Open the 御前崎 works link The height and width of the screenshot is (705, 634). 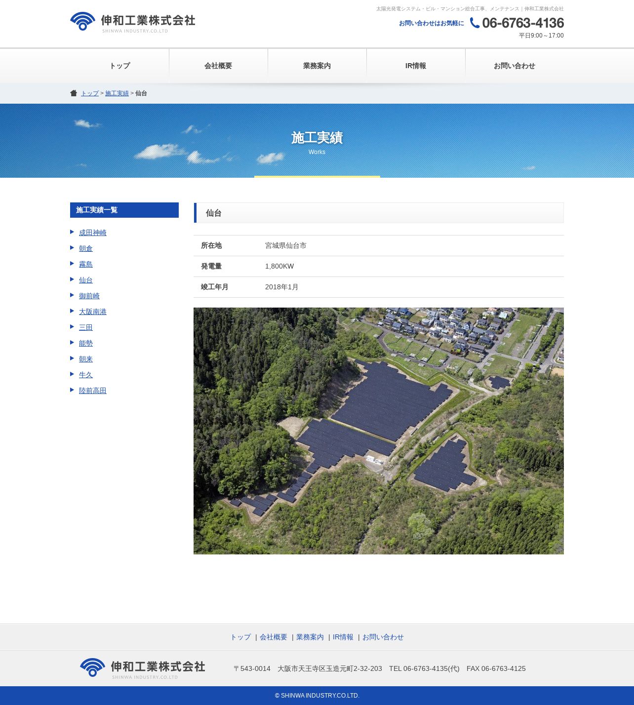(89, 296)
